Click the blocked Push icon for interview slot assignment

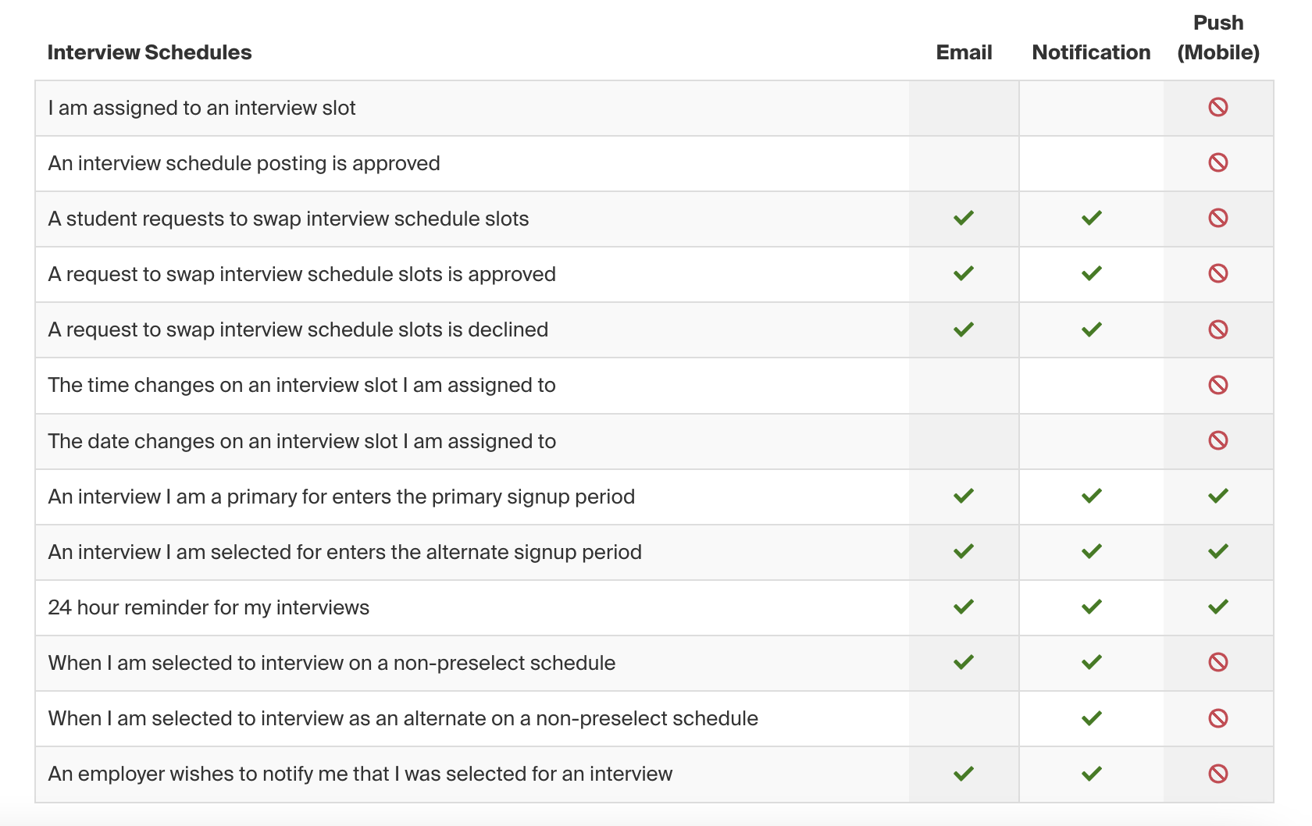click(x=1218, y=108)
